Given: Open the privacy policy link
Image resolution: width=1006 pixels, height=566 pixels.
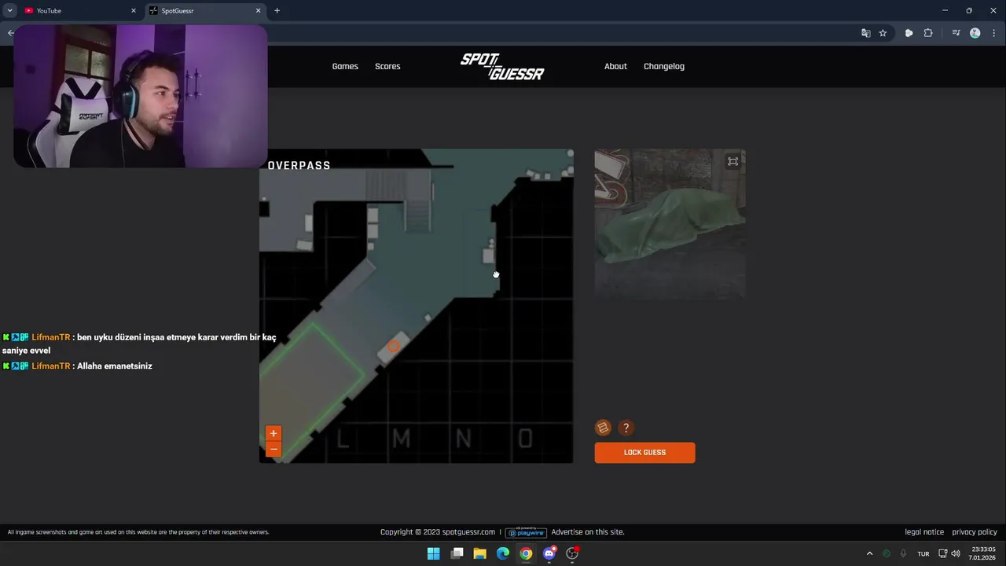Looking at the screenshot, I should [x=975, y=532].
